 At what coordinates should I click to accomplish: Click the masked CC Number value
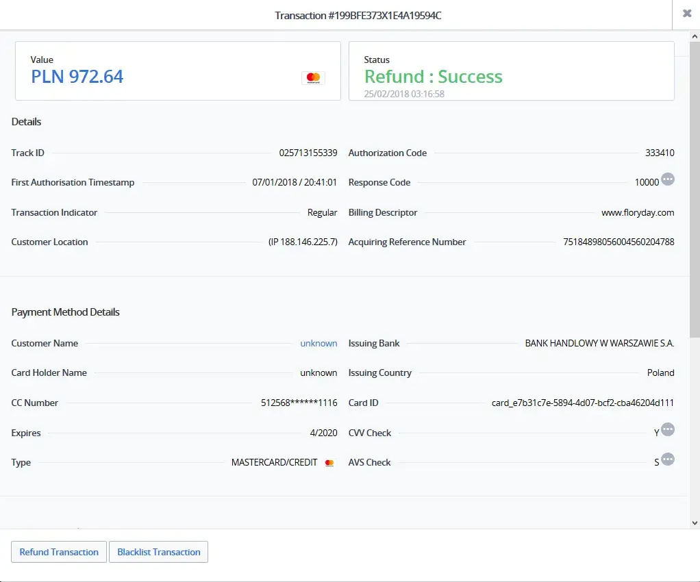[299, 403]
